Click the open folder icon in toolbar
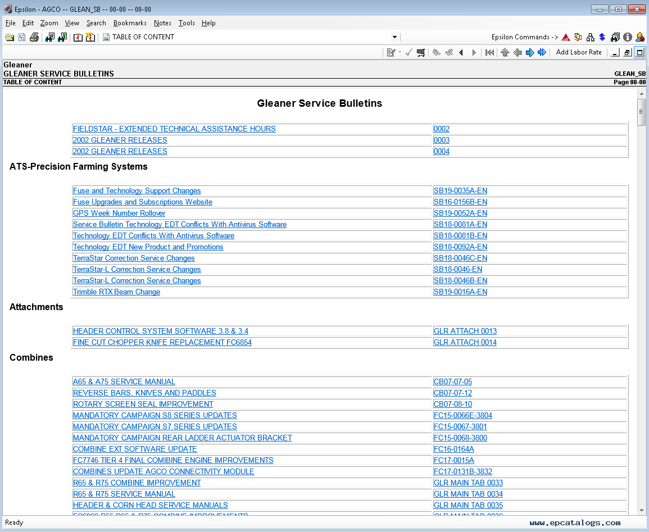Image resolution: width=649 pixels, height=532 pixels. click(10, 37)
